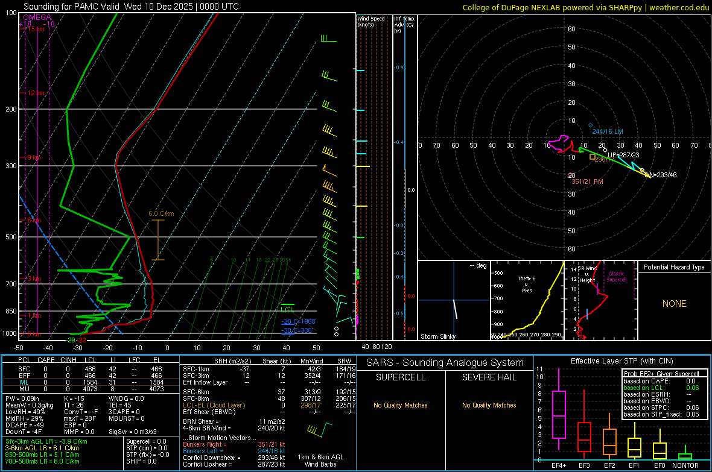Click the CINH column header

(68, 360)
